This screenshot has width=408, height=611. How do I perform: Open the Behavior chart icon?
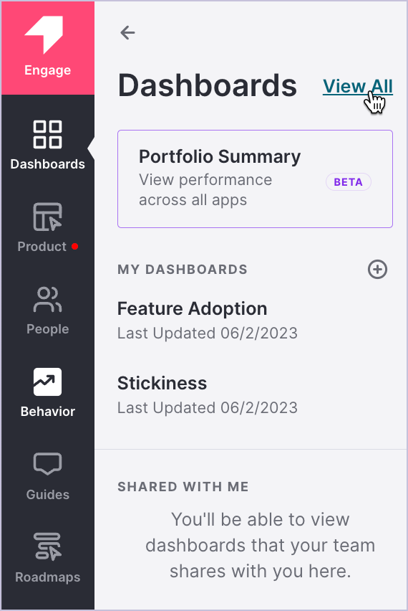click(47, 382)
